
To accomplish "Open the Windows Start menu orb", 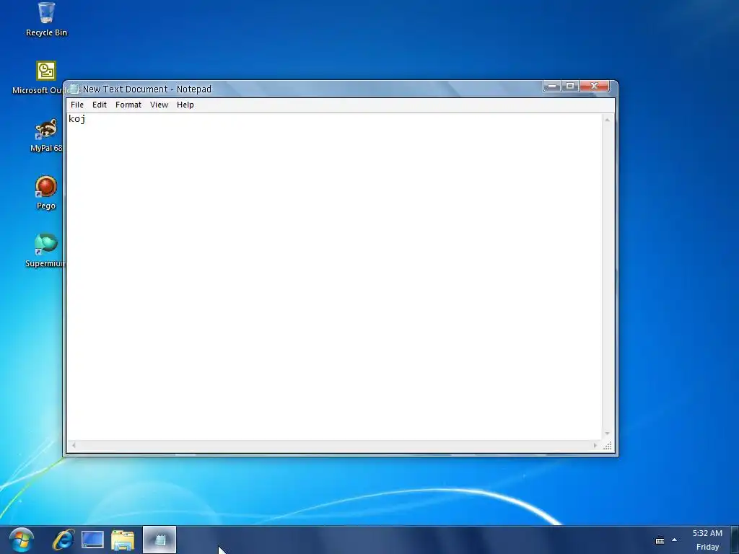I will (x=21, y=540).
